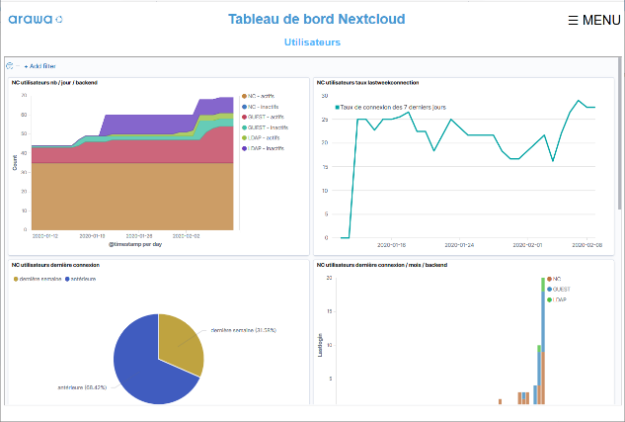This screenshot has width=625, height=422.
Task: Click the antérieure (68.42%) pie label
Action: (82, 387)
